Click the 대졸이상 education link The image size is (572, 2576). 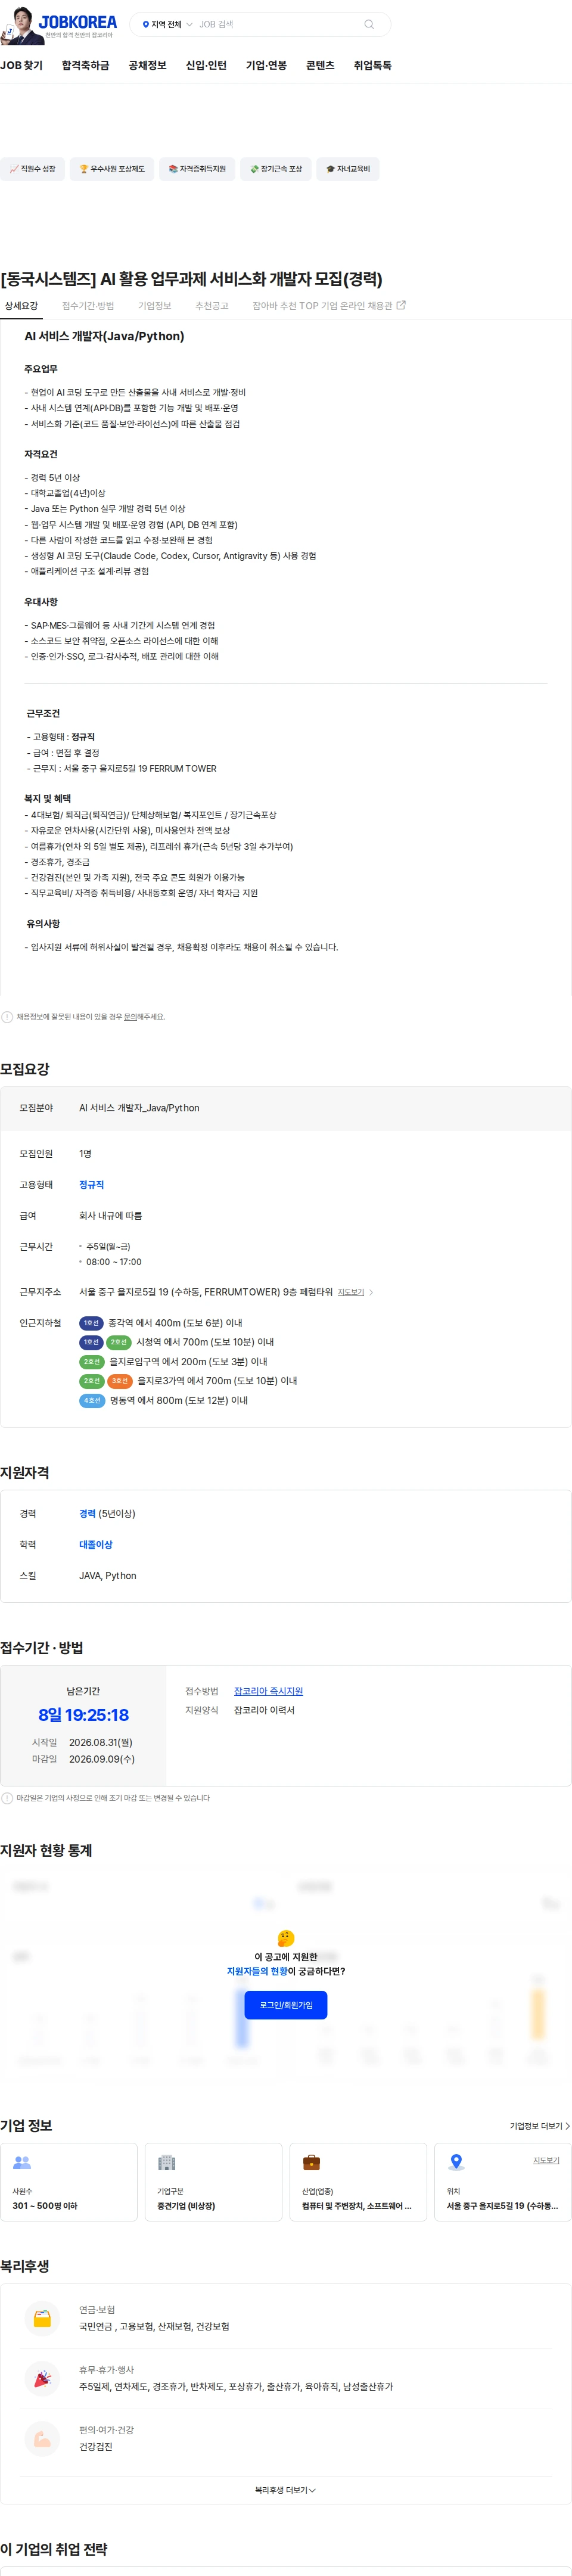(x=96, y=1545)
